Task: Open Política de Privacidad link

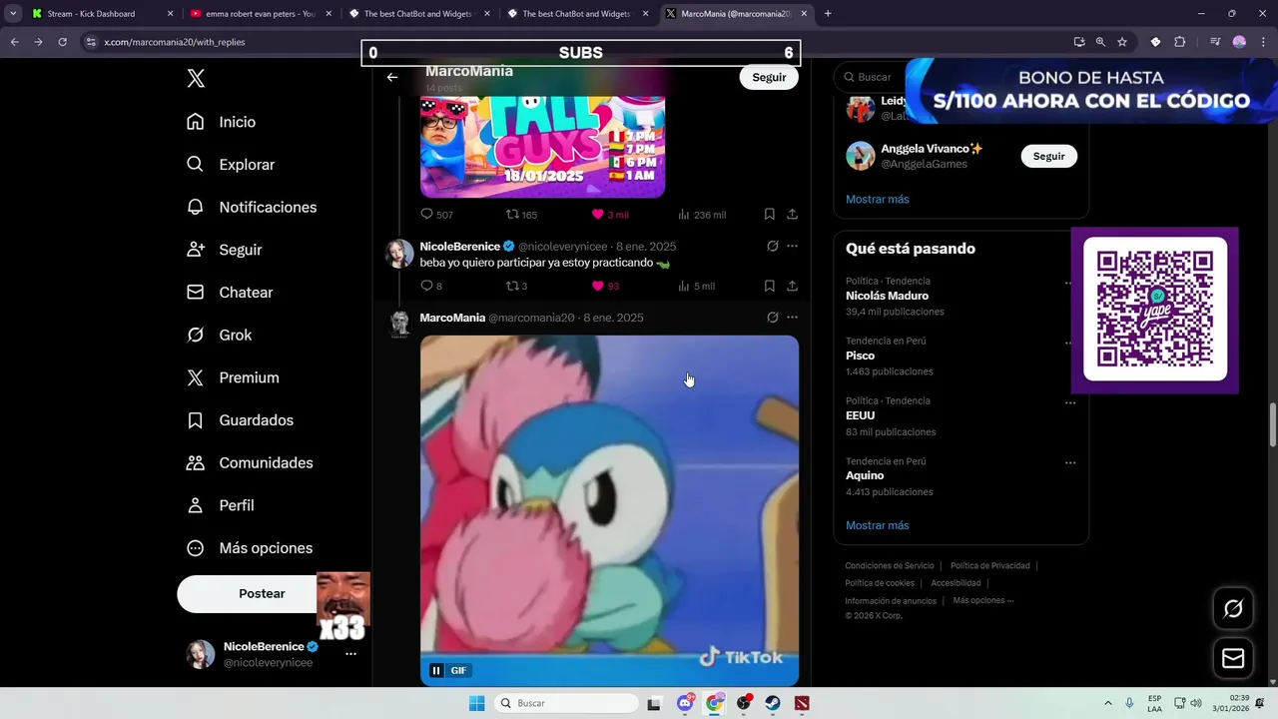Action: pos(989,566)
